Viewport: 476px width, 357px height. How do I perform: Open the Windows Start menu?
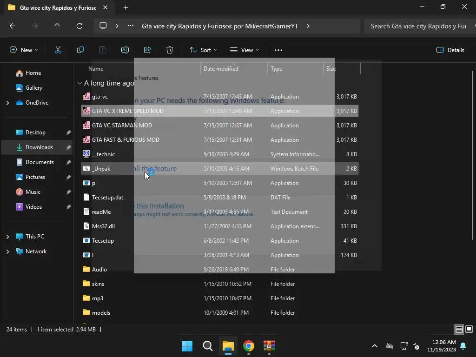187,346
